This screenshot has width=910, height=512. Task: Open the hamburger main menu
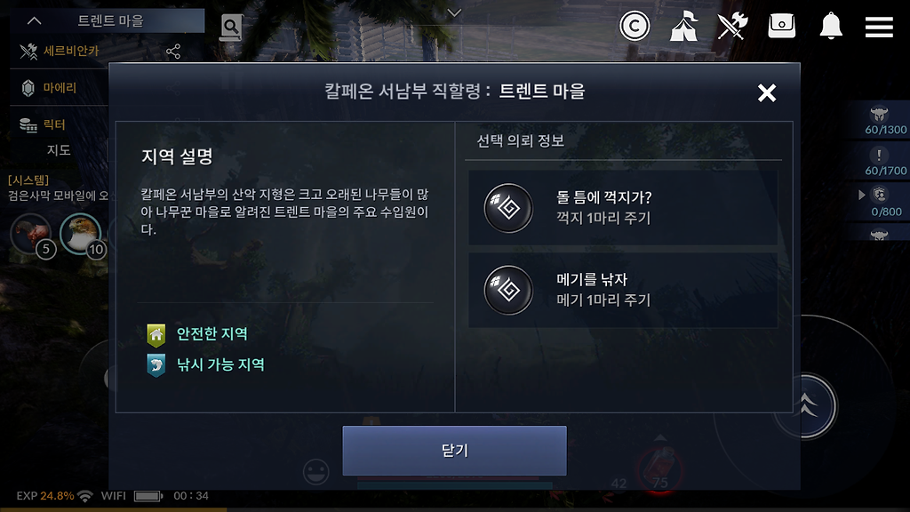[879, 27]
